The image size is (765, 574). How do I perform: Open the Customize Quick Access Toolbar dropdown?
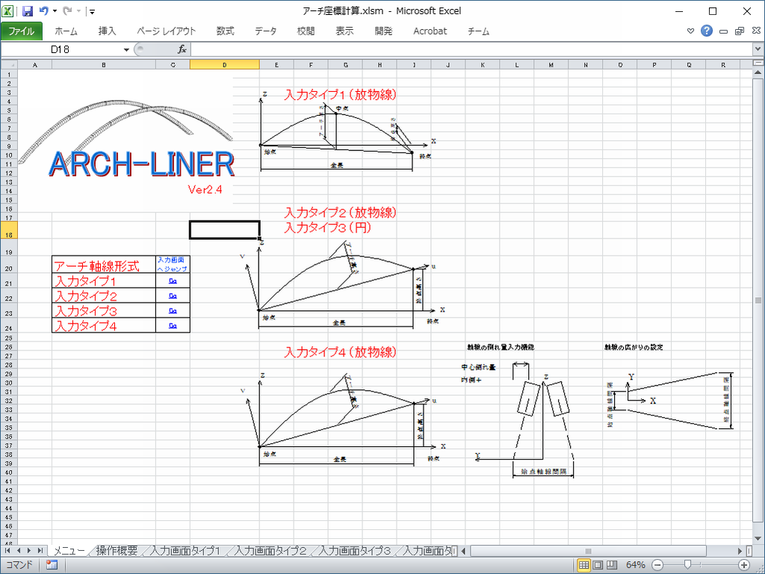(x=91, y=12)
